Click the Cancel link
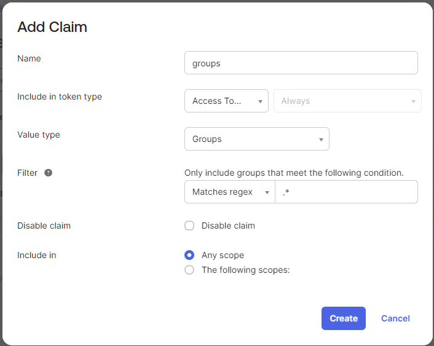Viewport: 434px width, 346px height. point(395,318)
